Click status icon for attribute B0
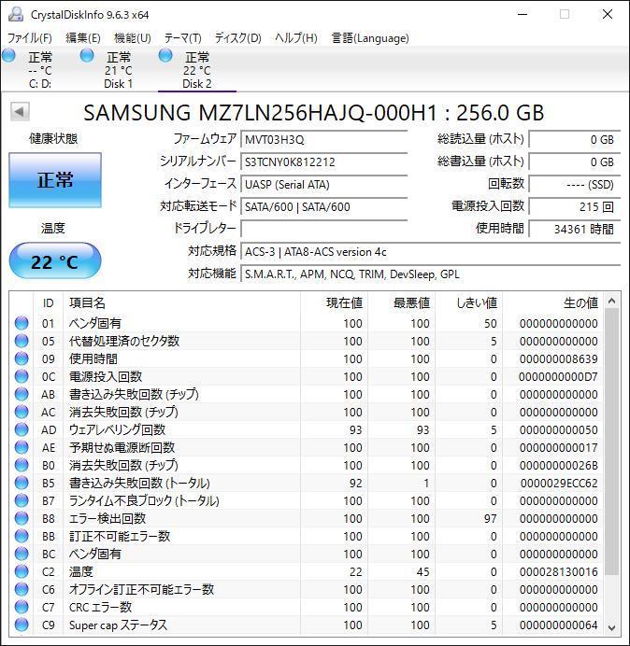Screen dimensions: 630x646 [21, 465]
